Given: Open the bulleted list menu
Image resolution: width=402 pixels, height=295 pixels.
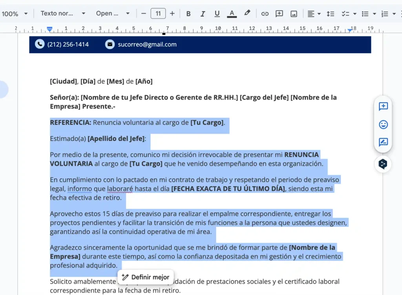Looking at the screenshot, I should (x=369, y=14).
